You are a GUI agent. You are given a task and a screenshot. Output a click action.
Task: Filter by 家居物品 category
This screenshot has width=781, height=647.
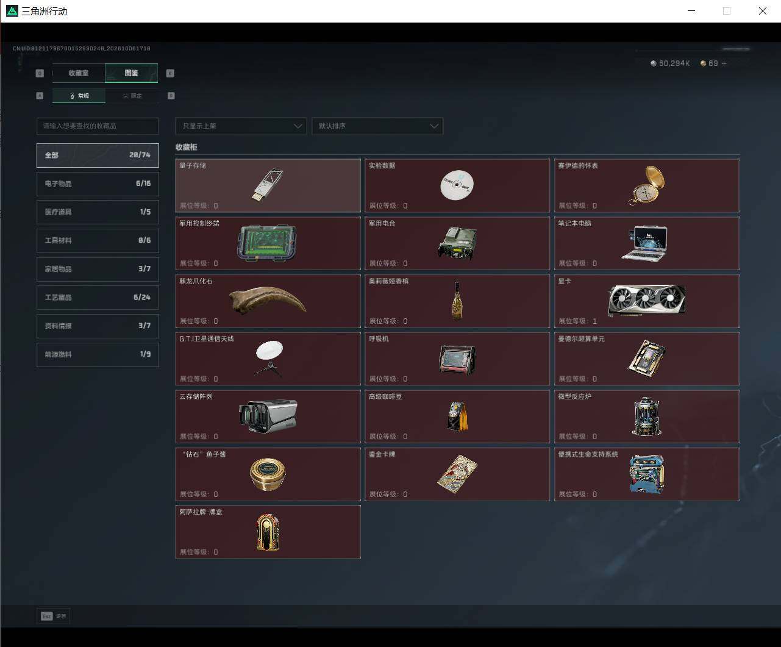98,269
